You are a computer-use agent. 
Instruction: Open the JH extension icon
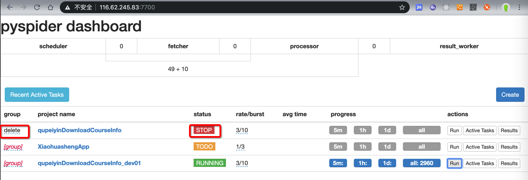(x=419, y=7)
